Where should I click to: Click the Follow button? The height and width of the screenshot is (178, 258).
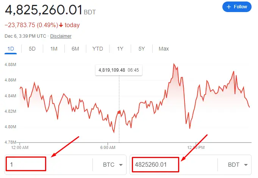click(237, 7)
